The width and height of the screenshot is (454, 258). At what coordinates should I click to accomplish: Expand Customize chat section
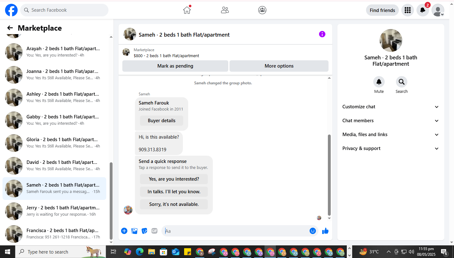(391, 107)
